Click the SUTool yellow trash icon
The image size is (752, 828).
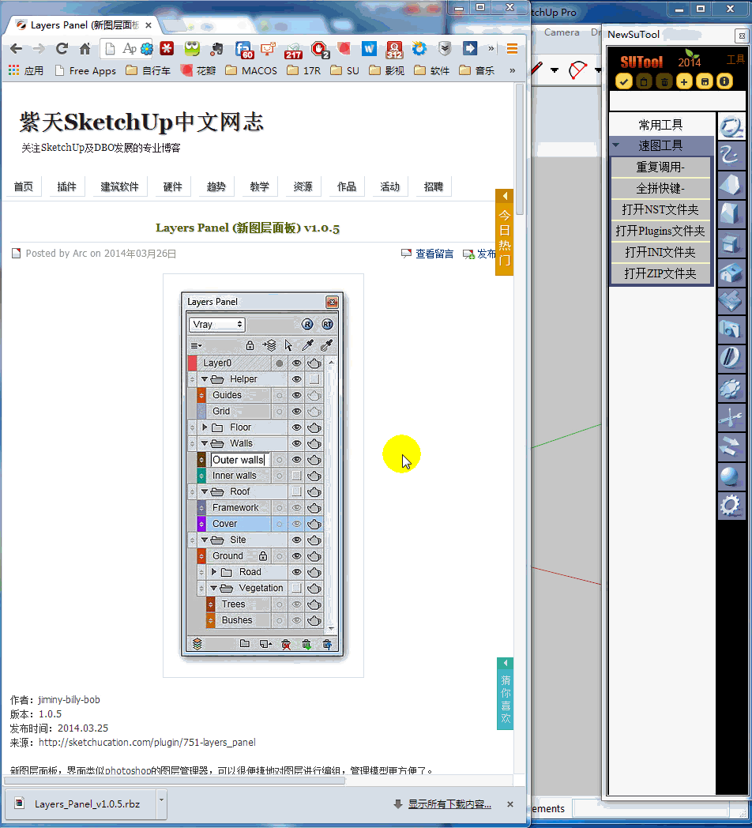point(664,81)
